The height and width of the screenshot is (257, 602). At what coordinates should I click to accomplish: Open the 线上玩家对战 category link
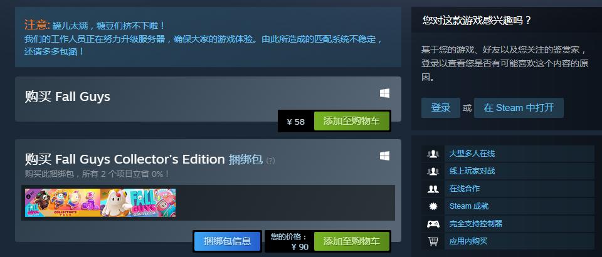tap(472, 171)
